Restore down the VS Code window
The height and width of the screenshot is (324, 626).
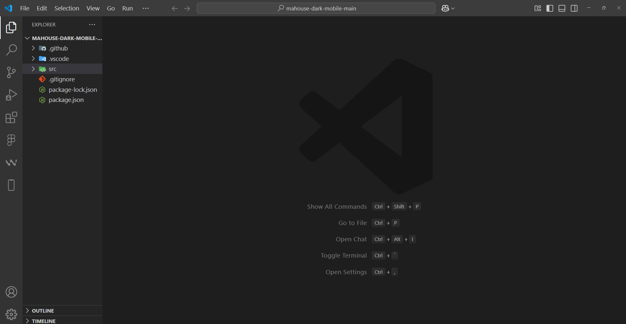[604, 8]
